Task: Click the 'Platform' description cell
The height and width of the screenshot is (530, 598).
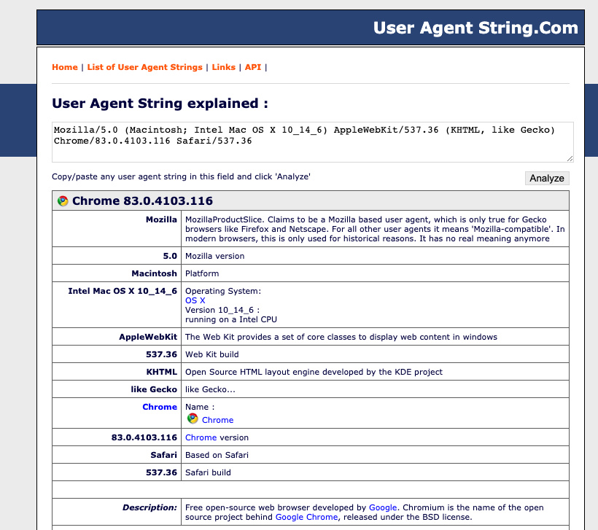Action: tap(375, 273)
